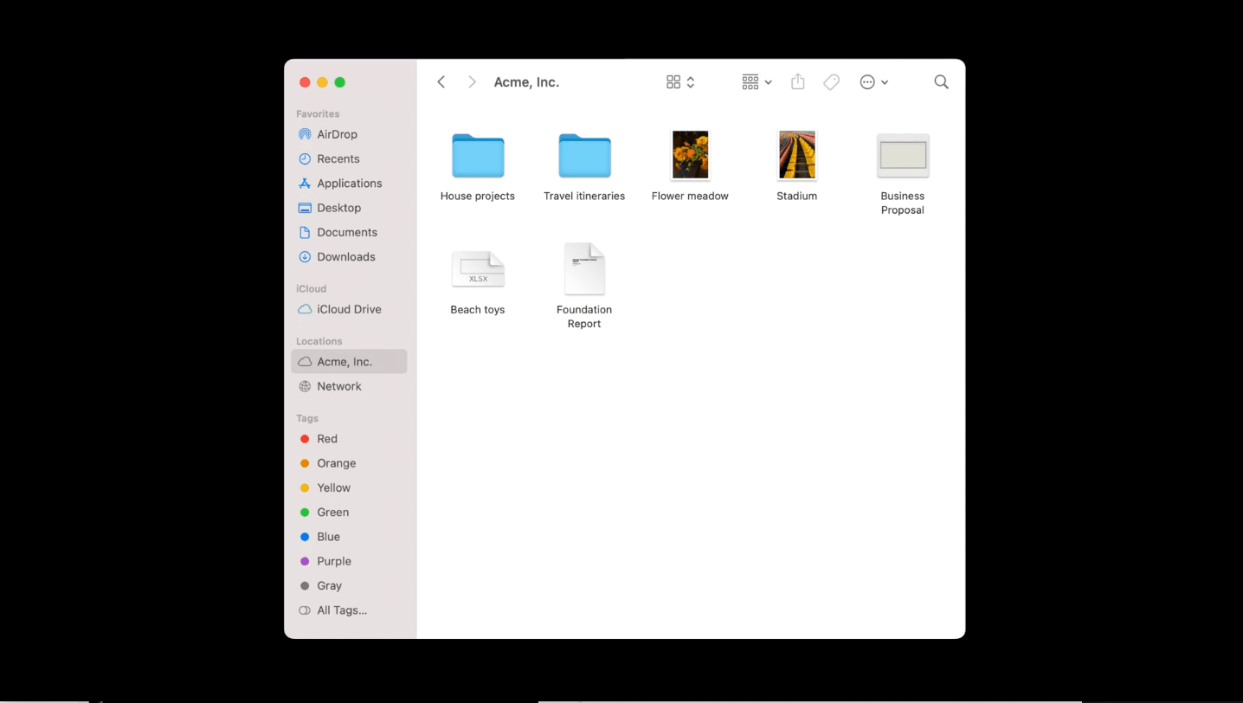Close the Finder window with red button
1243x703 pixels.
[305, 82]
